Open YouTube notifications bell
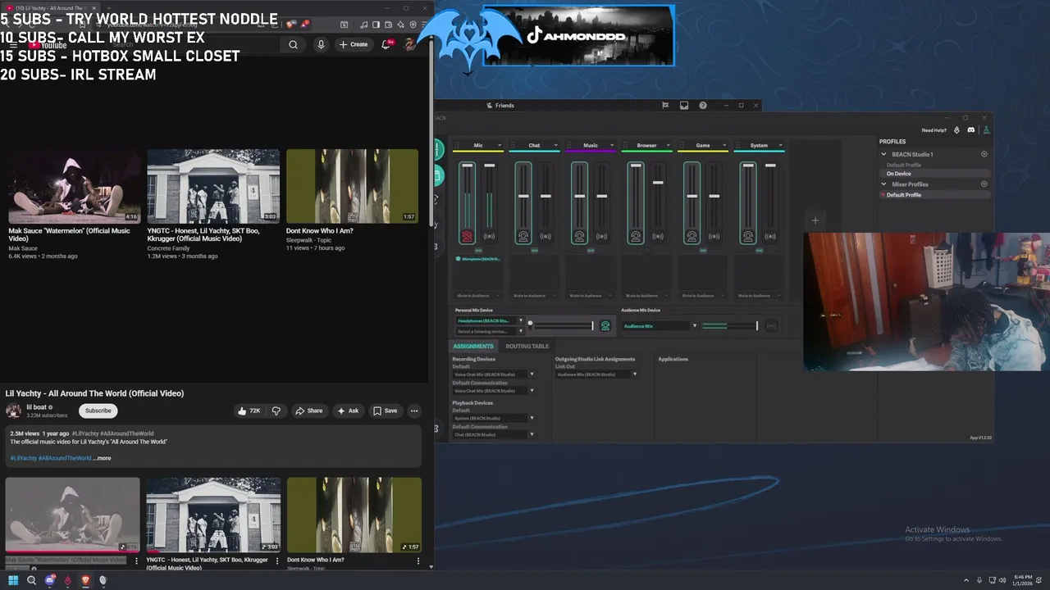 386,44
